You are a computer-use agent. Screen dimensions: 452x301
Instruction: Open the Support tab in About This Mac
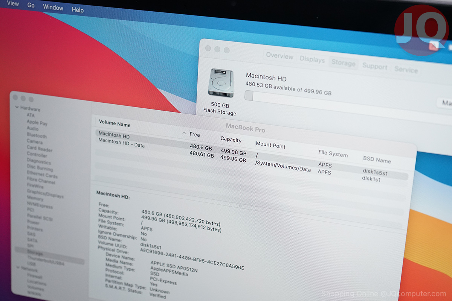click(375, 67)
